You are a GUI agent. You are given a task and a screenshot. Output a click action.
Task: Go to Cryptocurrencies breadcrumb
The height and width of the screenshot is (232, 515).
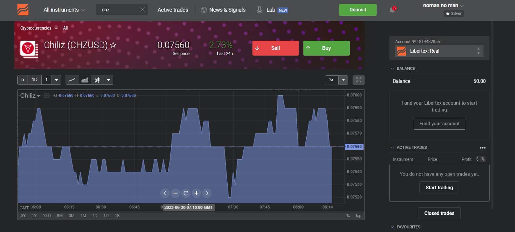point(36,28)
